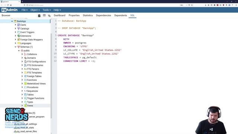238x134 pixels.
Task: Click the FTS Templates icon
Action: [25, 73]
